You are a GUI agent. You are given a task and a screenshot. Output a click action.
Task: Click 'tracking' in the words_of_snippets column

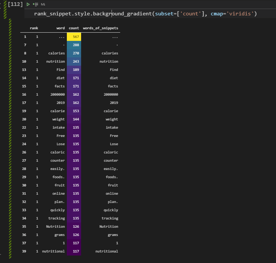pos(110,218)
